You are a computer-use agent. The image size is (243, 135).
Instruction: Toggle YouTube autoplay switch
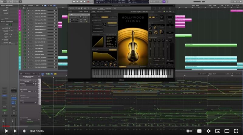pos(189,131)
